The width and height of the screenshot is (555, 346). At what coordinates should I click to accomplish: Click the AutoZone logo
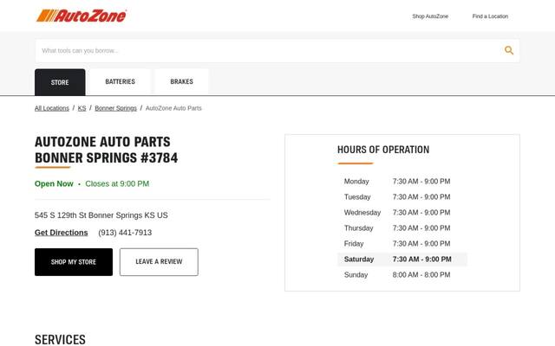[x=81, y=16]
